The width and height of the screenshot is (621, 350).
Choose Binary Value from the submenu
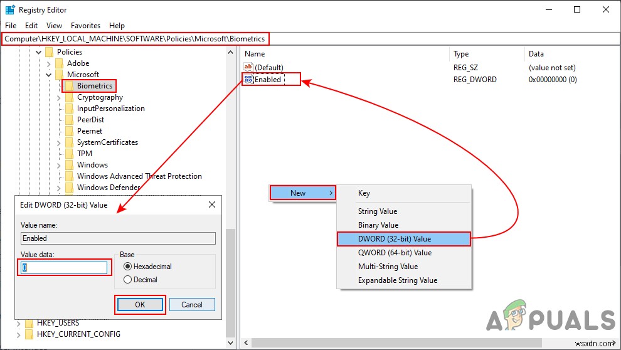404,225
